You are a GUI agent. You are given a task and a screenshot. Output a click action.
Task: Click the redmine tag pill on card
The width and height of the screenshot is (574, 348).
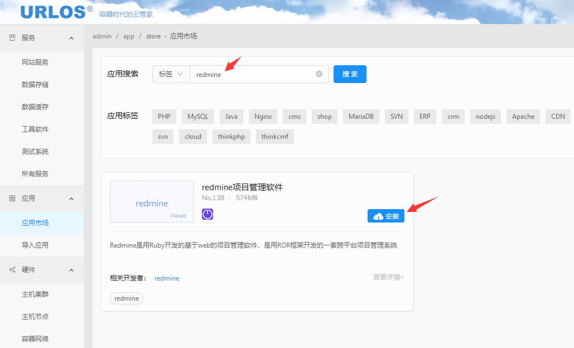point(127,298)
